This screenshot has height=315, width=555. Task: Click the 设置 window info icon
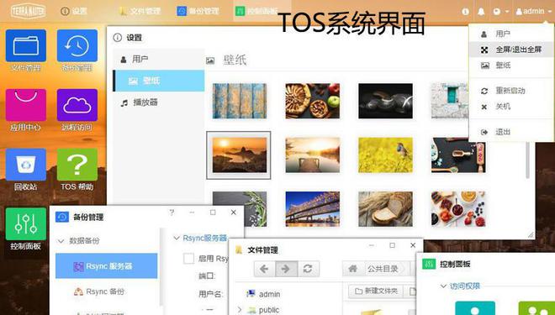point(118,38)
